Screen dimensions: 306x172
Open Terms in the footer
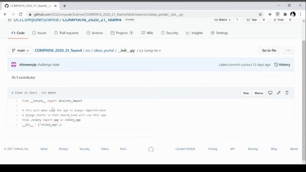coord(44,149)
